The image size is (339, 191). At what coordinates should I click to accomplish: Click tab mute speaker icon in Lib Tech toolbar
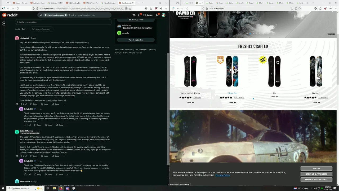330,8
